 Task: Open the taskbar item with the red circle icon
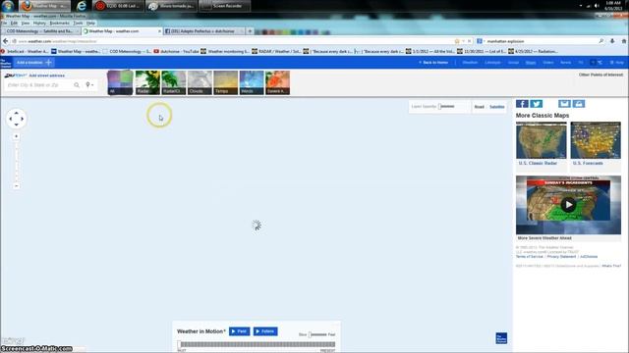[x=119, y=6]
